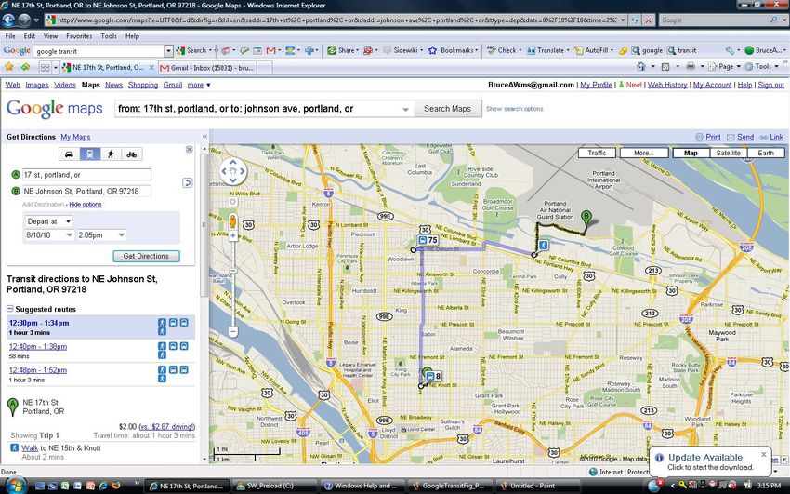Select the walking directions icon

(111, 154)
